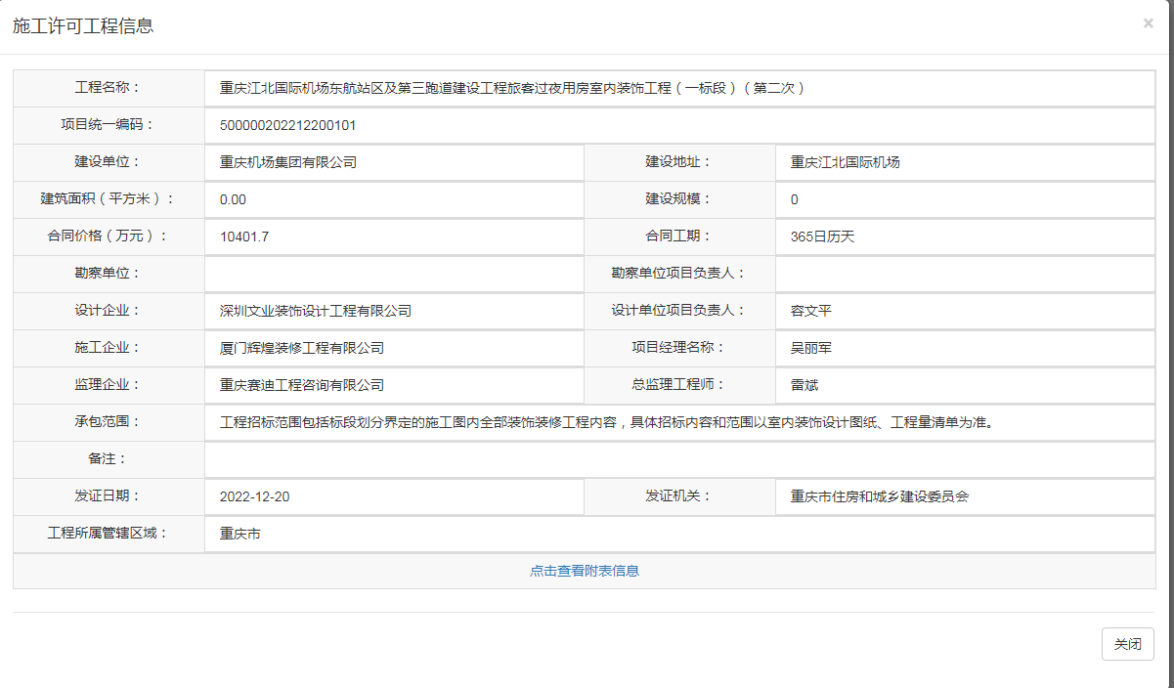Image resolution: width=1174 pixels, height=688 pixels.
Task: Click the 建设单位 label
Action: 109,161
